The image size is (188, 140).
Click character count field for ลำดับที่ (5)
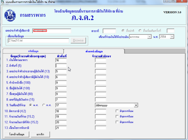point(100,66)
